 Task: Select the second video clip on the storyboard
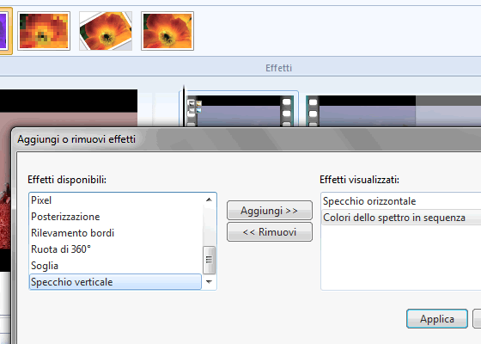coord(393,111)
